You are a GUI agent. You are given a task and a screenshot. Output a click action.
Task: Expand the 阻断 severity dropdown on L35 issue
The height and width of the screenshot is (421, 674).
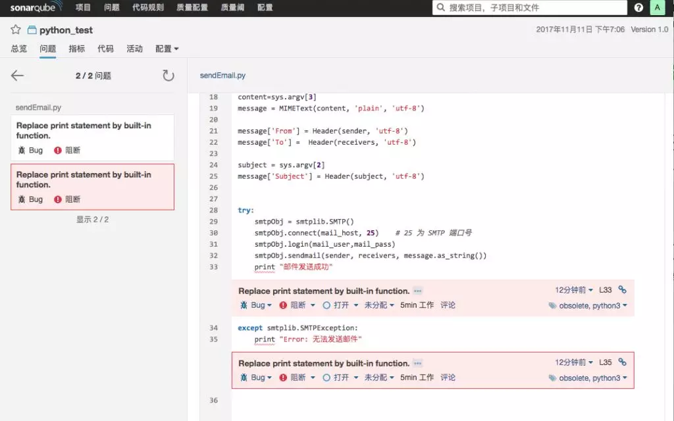(298, 378)
